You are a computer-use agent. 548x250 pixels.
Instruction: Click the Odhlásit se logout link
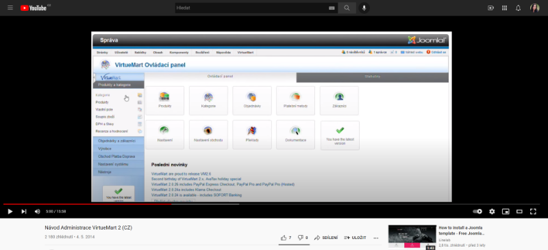point(436,53)
